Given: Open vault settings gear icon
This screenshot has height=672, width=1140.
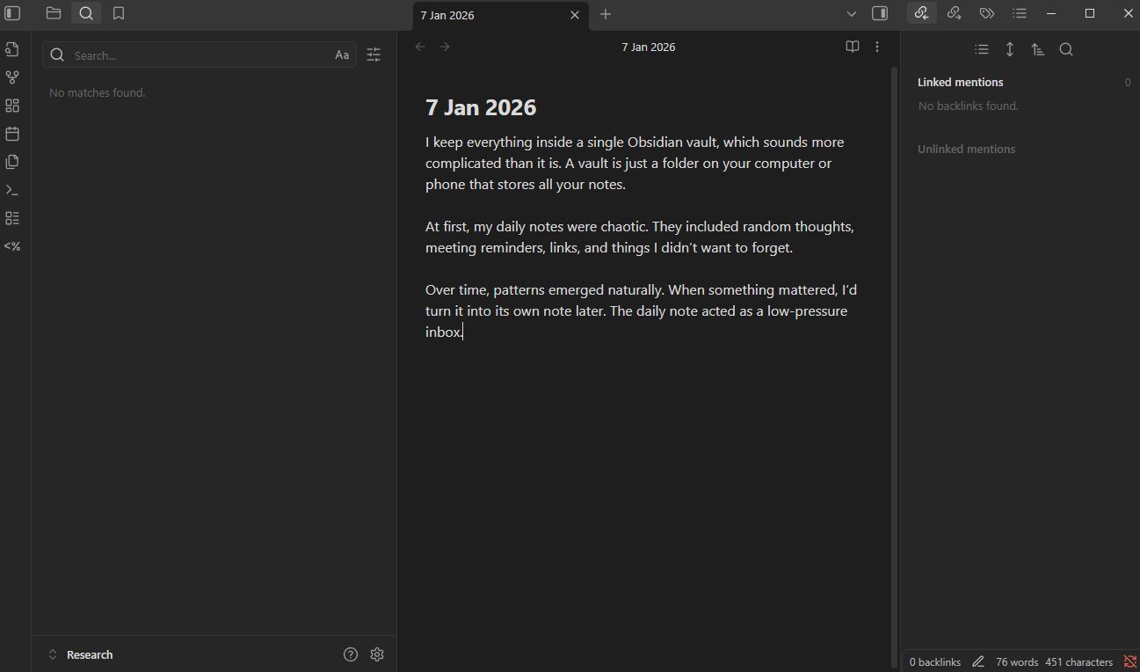Looking at the screenshot, I should tap(377, 654).
